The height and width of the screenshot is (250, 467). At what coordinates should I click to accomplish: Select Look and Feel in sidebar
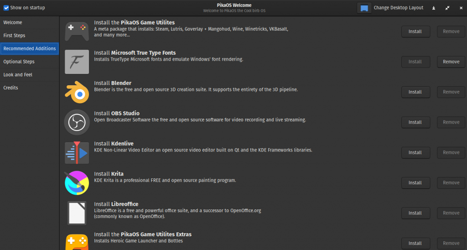pos(18,75)
